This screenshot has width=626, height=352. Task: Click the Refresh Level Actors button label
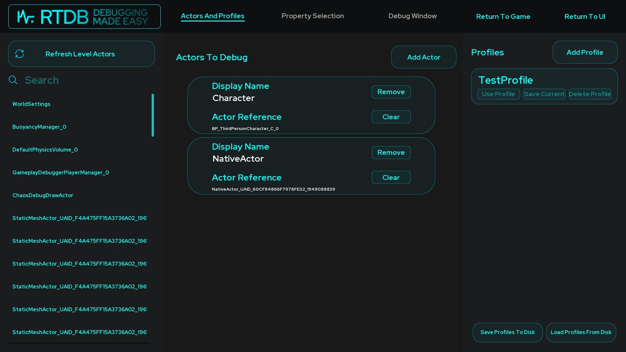coord(80,54)
